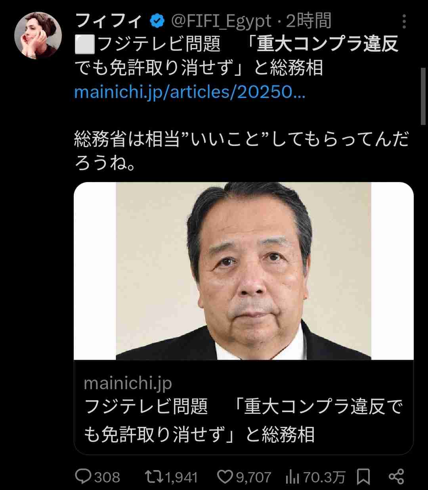This screenshot has height=490, width=428.
Task: Like the tweet with the heart icon
Action: pos(226,477)
